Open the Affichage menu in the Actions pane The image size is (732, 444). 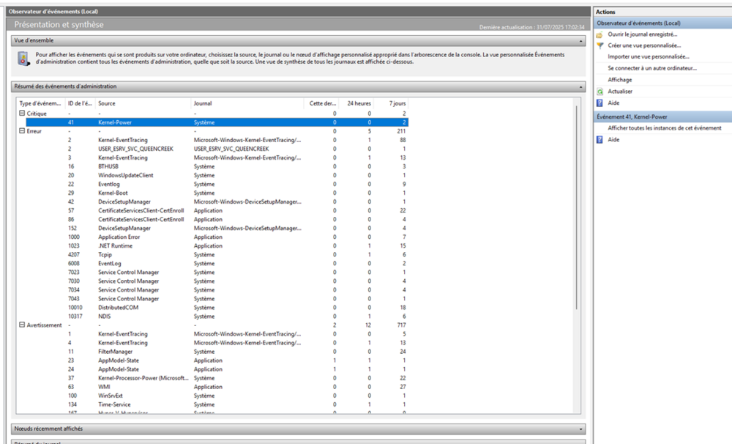tap(619, 80)
